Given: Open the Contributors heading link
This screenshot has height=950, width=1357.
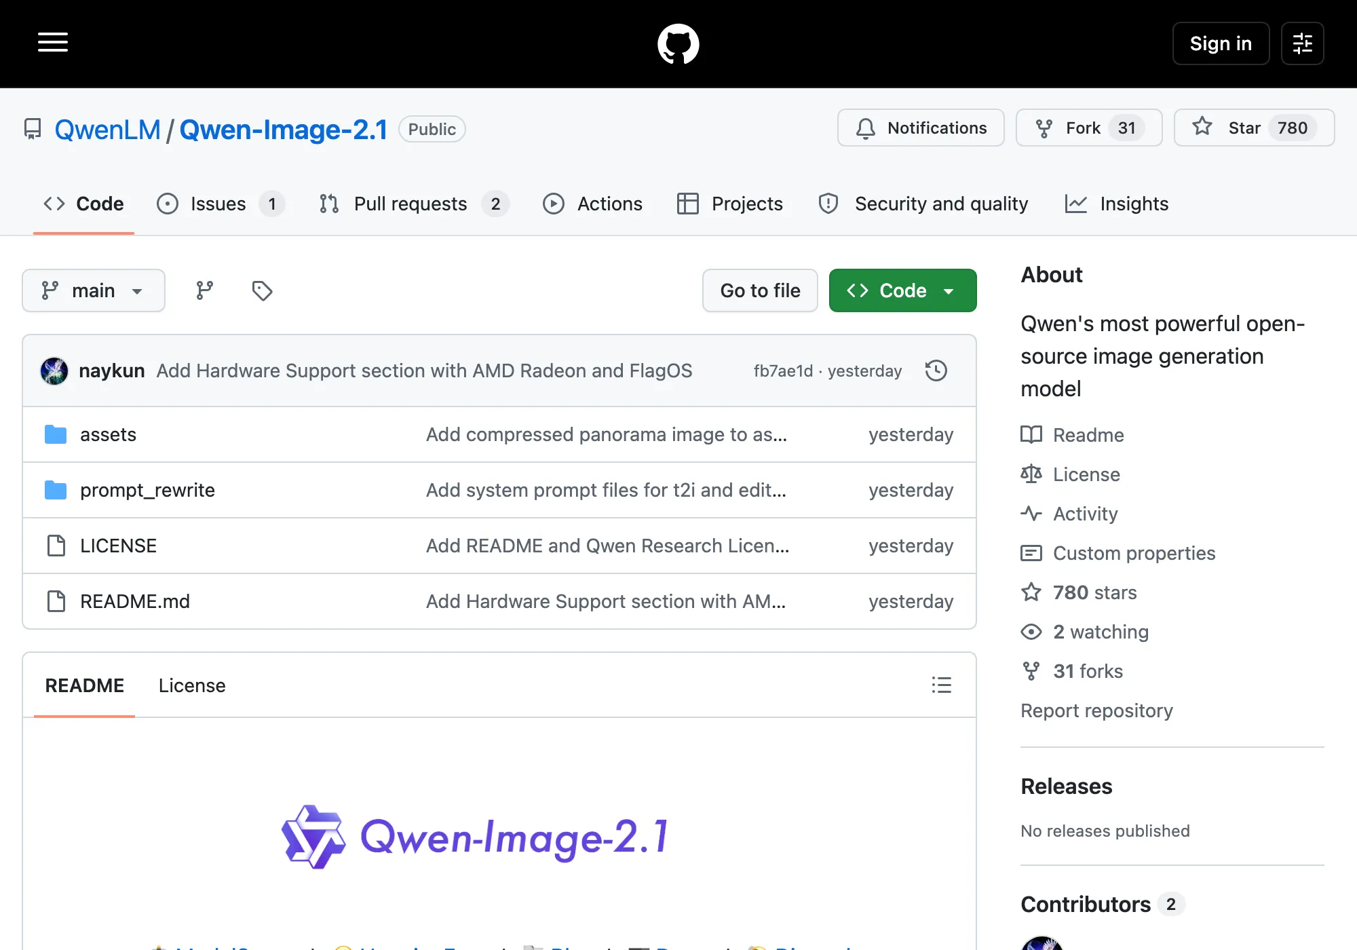Looking at the screenshot, I should (x=1103, y=905).
